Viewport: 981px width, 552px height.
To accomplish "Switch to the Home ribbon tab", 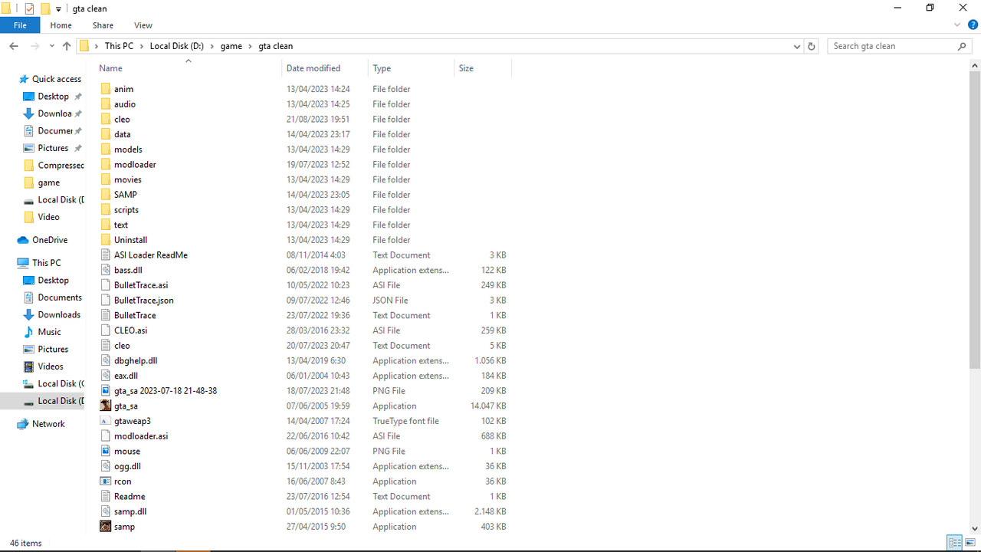I will tap(61, 25).
